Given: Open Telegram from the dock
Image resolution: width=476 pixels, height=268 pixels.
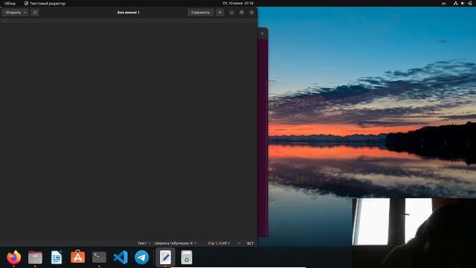Looking at the screenshot, I should (x=142, y=258).
